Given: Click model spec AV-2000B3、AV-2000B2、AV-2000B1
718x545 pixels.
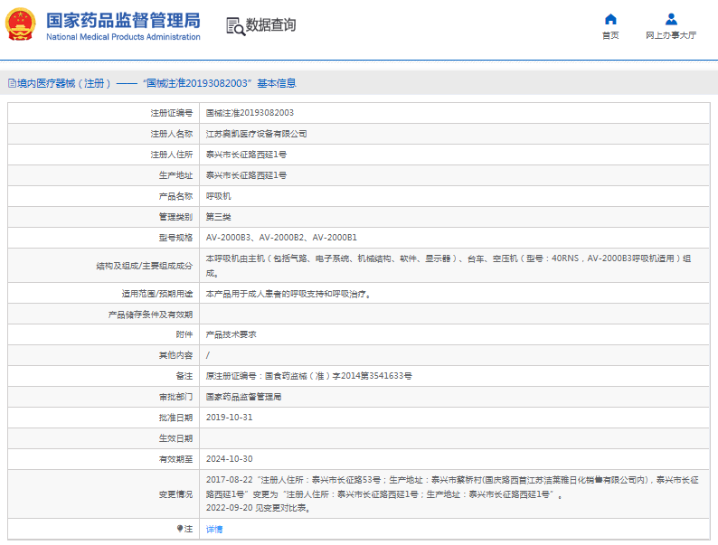Looking at the screenshot, I should (281, 238).
